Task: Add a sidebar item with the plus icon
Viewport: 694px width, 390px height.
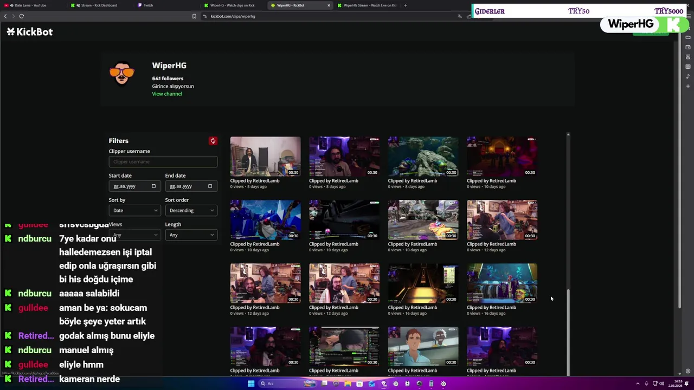Action: pyautogui.click(x=688, y=86)
